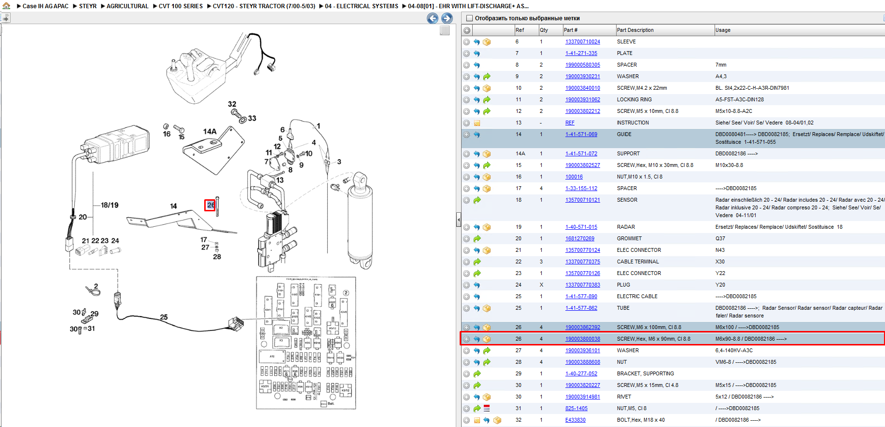Click the plus button on the RIVET row
The image size is (885, 427).
[466, 397]
